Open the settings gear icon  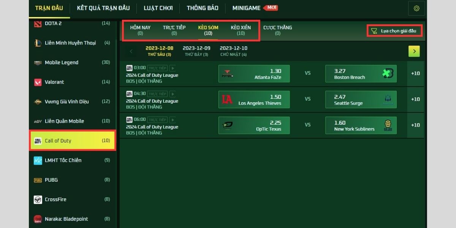(416, 8)
